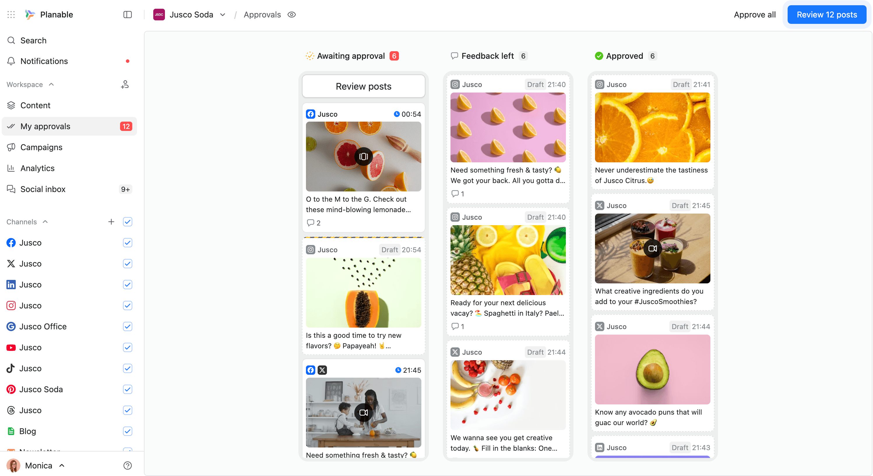Open the fruit smoothie 'get creative' post
Viewport: 873px width, 476px height.
(x=508, y=395)
